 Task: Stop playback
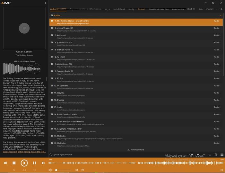(x=14, y=163)
